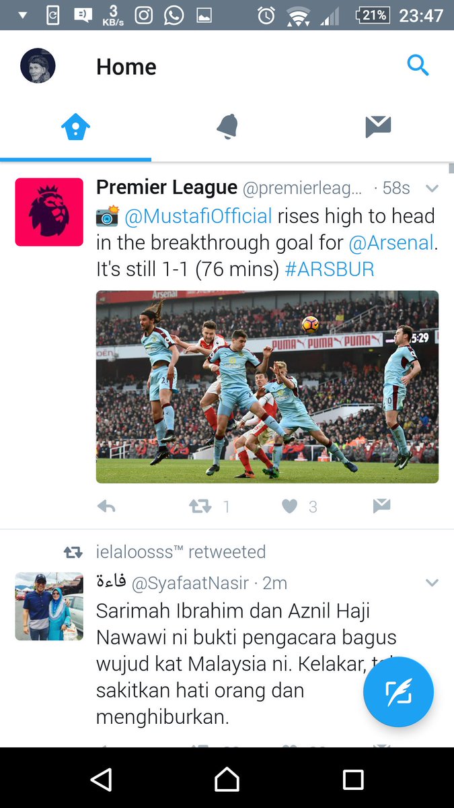
Task: Tap the Android back navigation button
Action: pyautogui.click(x=101, y=780)
